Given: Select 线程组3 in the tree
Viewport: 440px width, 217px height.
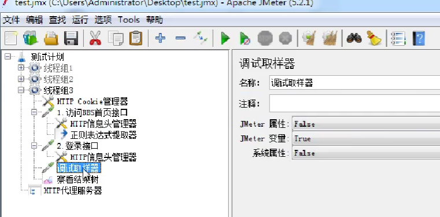Looking at the screenshot, I should click(58, 90).
